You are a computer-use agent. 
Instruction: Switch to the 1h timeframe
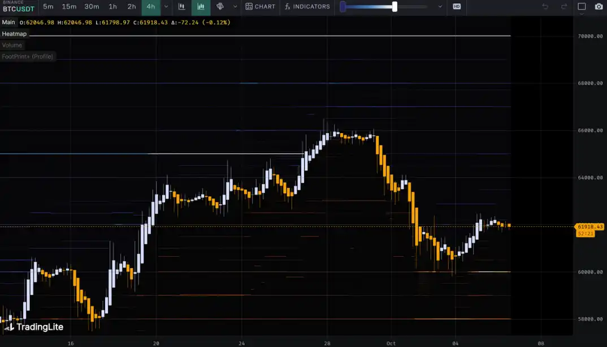[x=112, y=7]
